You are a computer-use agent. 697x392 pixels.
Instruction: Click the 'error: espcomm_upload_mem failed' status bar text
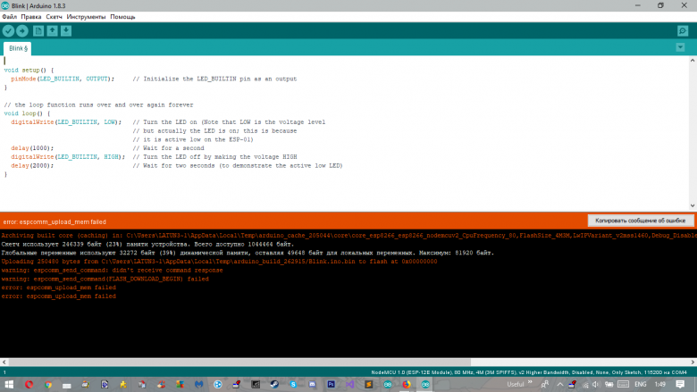pyautogui.click(x=55, y=222)
